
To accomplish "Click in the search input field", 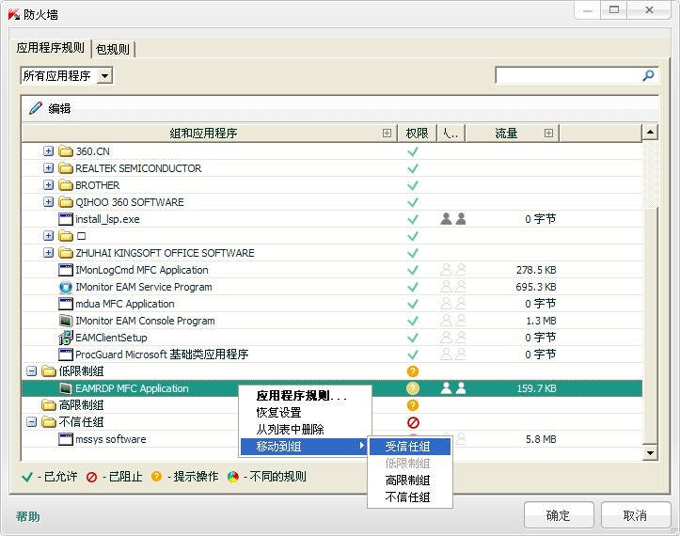I will pyautogui.click(x=568, y=75).
